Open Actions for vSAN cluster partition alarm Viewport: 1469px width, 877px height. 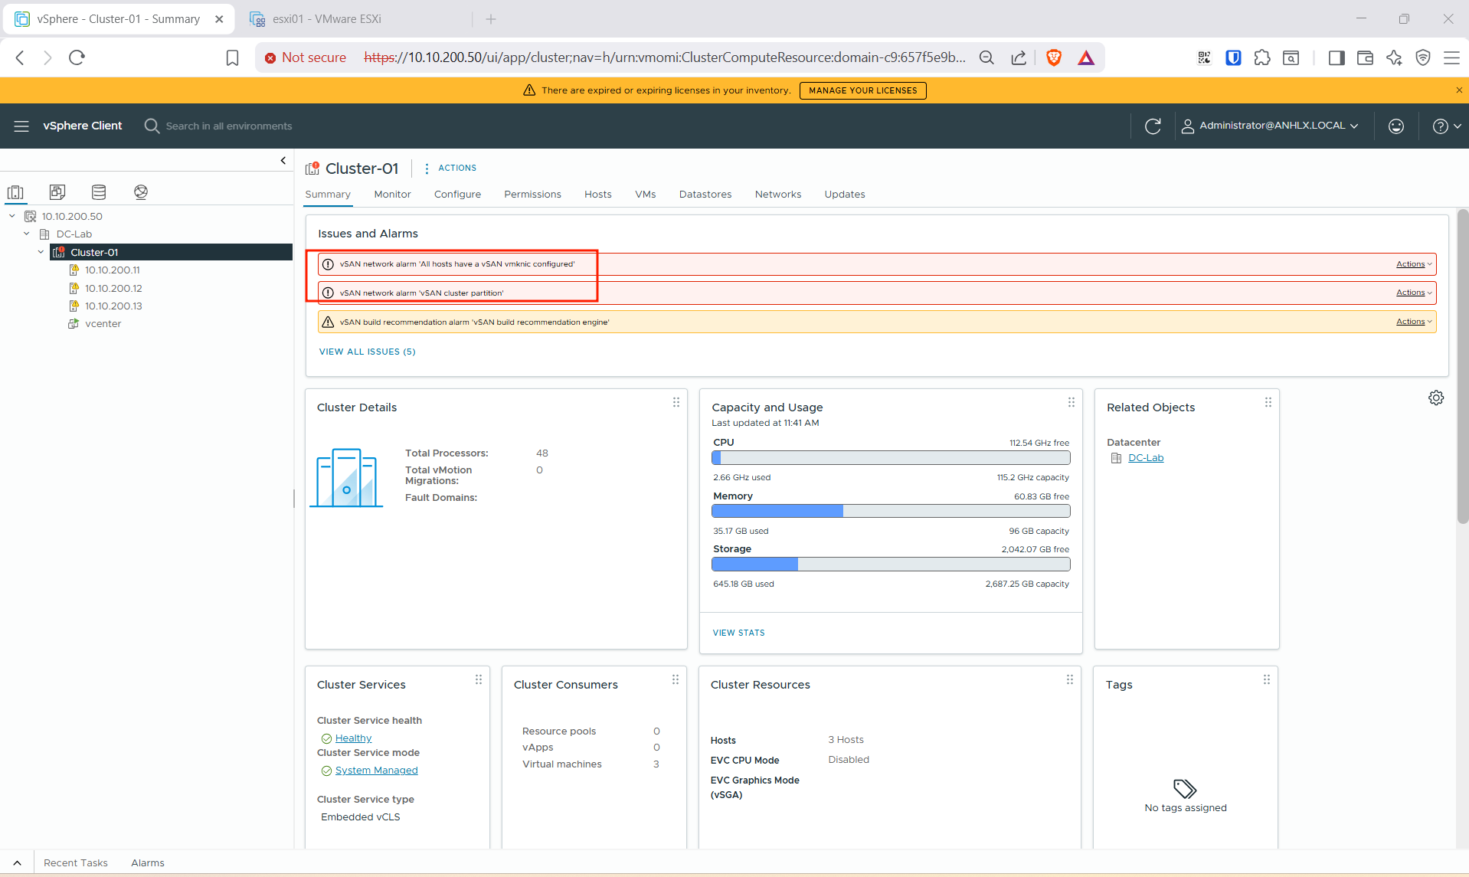pos(1413,293)
